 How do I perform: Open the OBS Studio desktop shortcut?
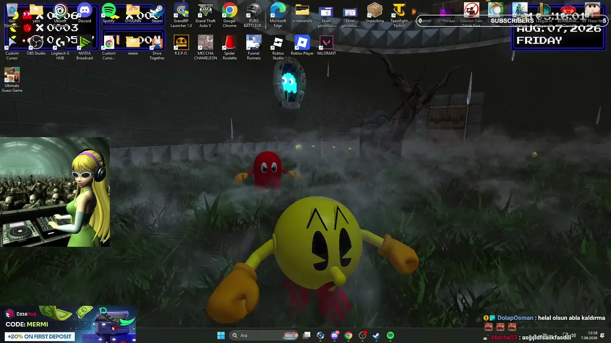tap(36, 46)
